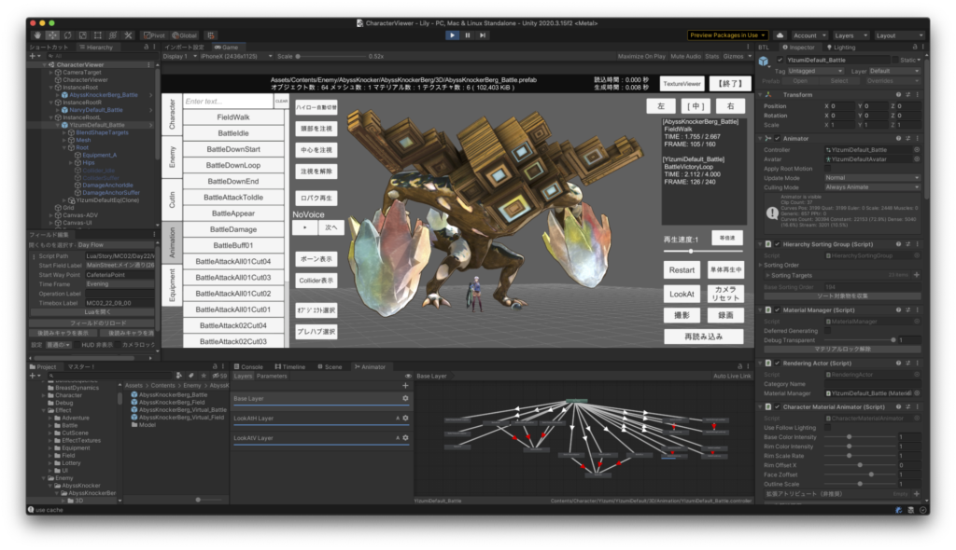
Task: Click Search by Label icon in Project
Action: 191,376
